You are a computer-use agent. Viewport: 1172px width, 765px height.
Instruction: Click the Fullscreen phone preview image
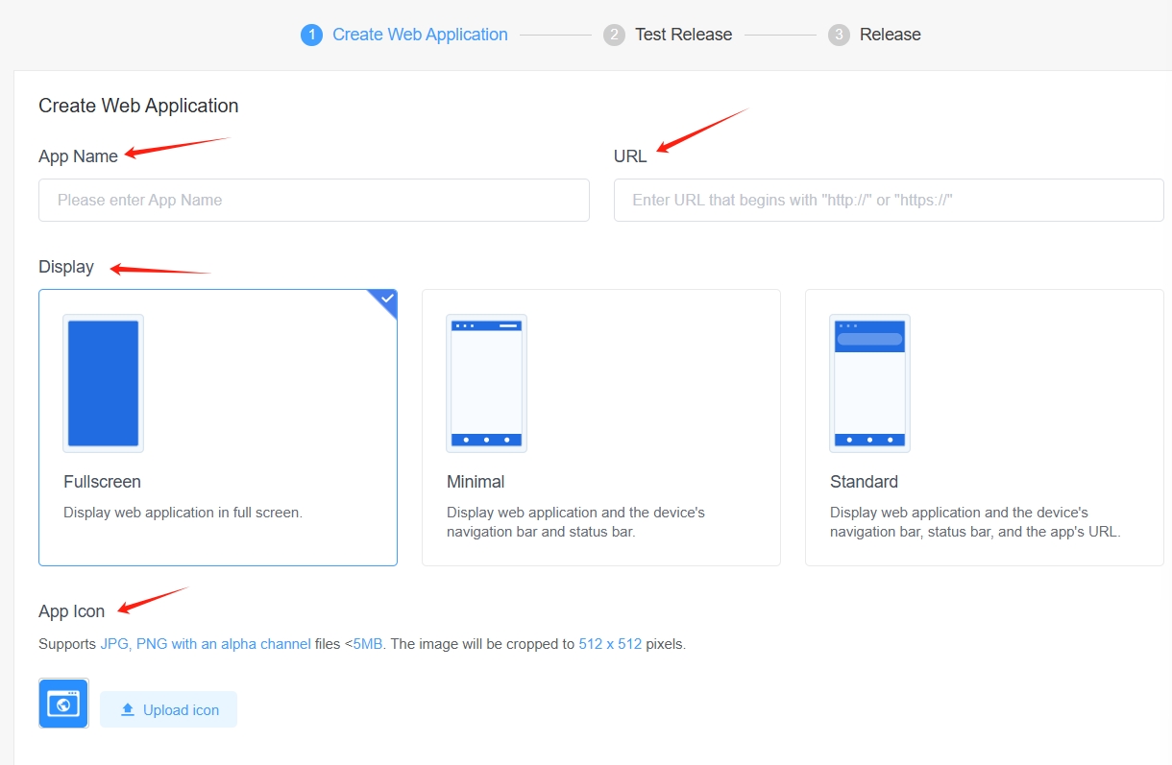(x=103, y=383)
